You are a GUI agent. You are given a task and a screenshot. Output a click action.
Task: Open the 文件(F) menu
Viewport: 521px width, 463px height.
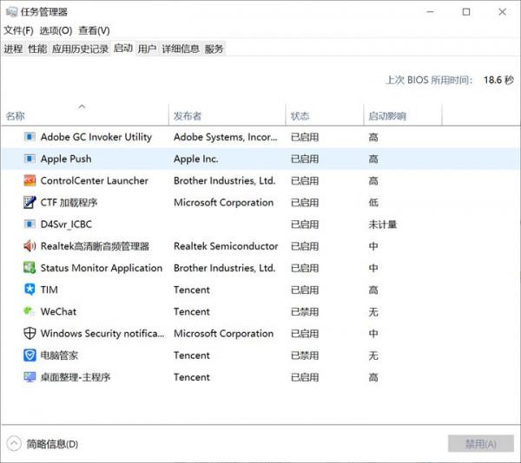pos(18,31)
